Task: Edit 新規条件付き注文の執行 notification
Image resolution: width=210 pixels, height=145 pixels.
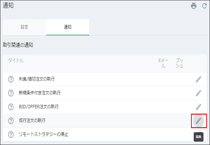Action: click(198, 93)
